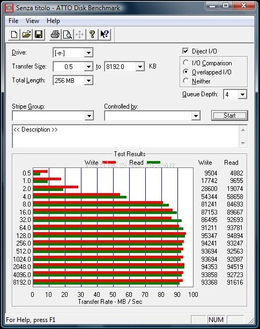Print results with the printer icon
260x329 pixels.
pos(55,34)
